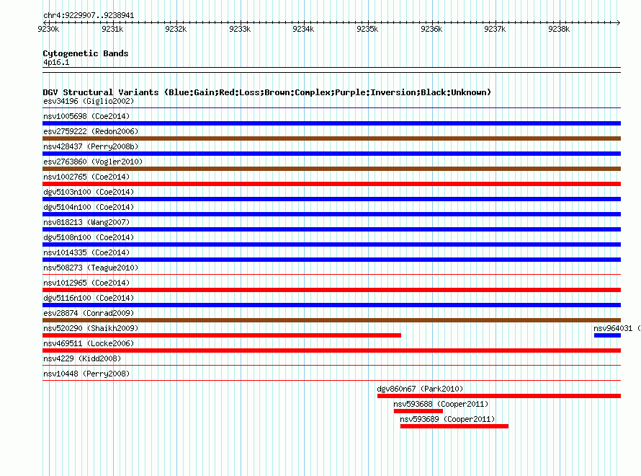Open the nsv593689 (Cooper2011) variant label
Screen dimensions: 641x476
click(447, 419)
